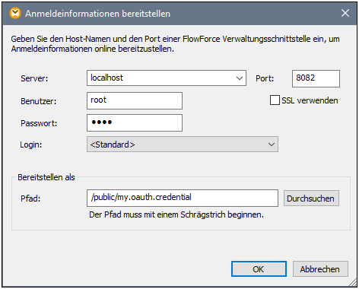This screenshot has height=289, width=359.
Task: Click the Port field showing 8082
Action: pos(316,78)
